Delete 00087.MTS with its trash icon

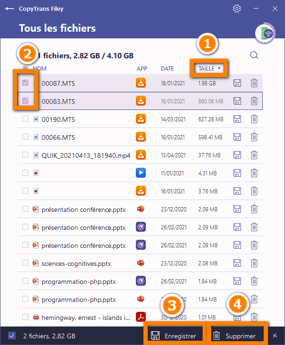(x=254, y=83)
